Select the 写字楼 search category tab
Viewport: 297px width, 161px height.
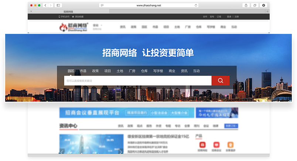pos(158,71)
